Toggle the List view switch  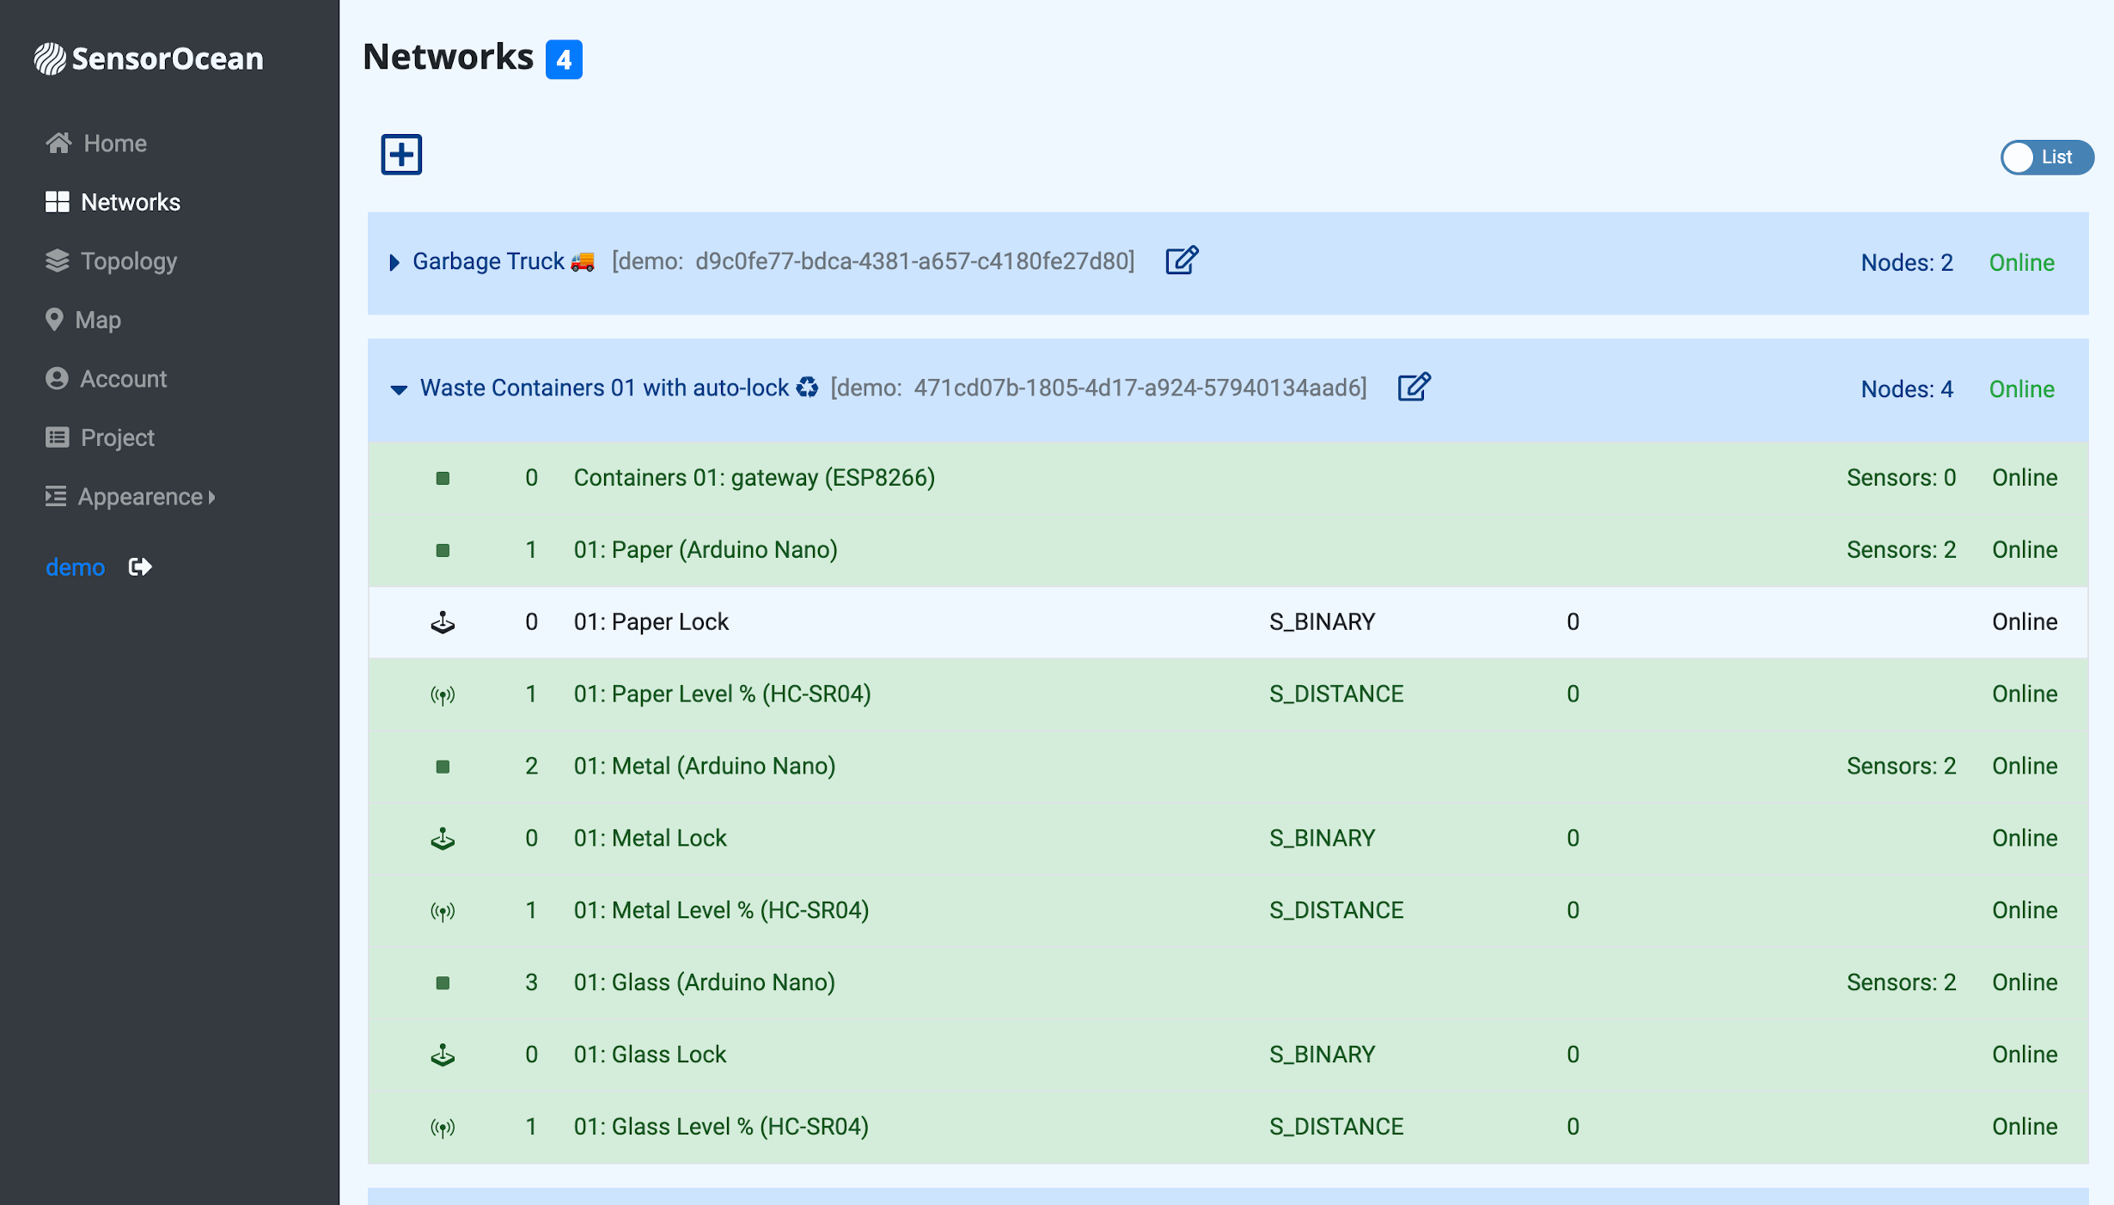(2046, 157)
